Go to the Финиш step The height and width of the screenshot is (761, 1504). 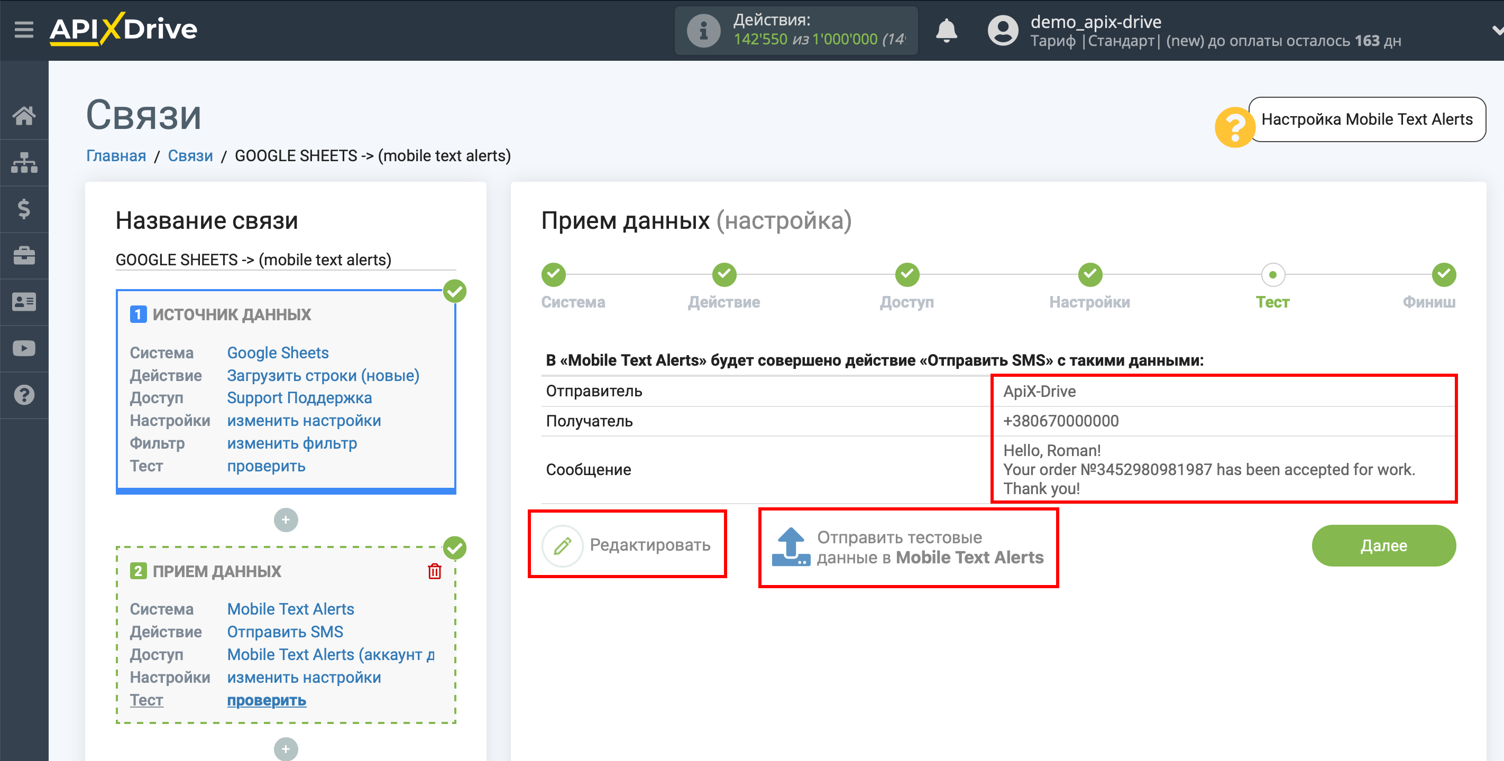[1443, 274]
